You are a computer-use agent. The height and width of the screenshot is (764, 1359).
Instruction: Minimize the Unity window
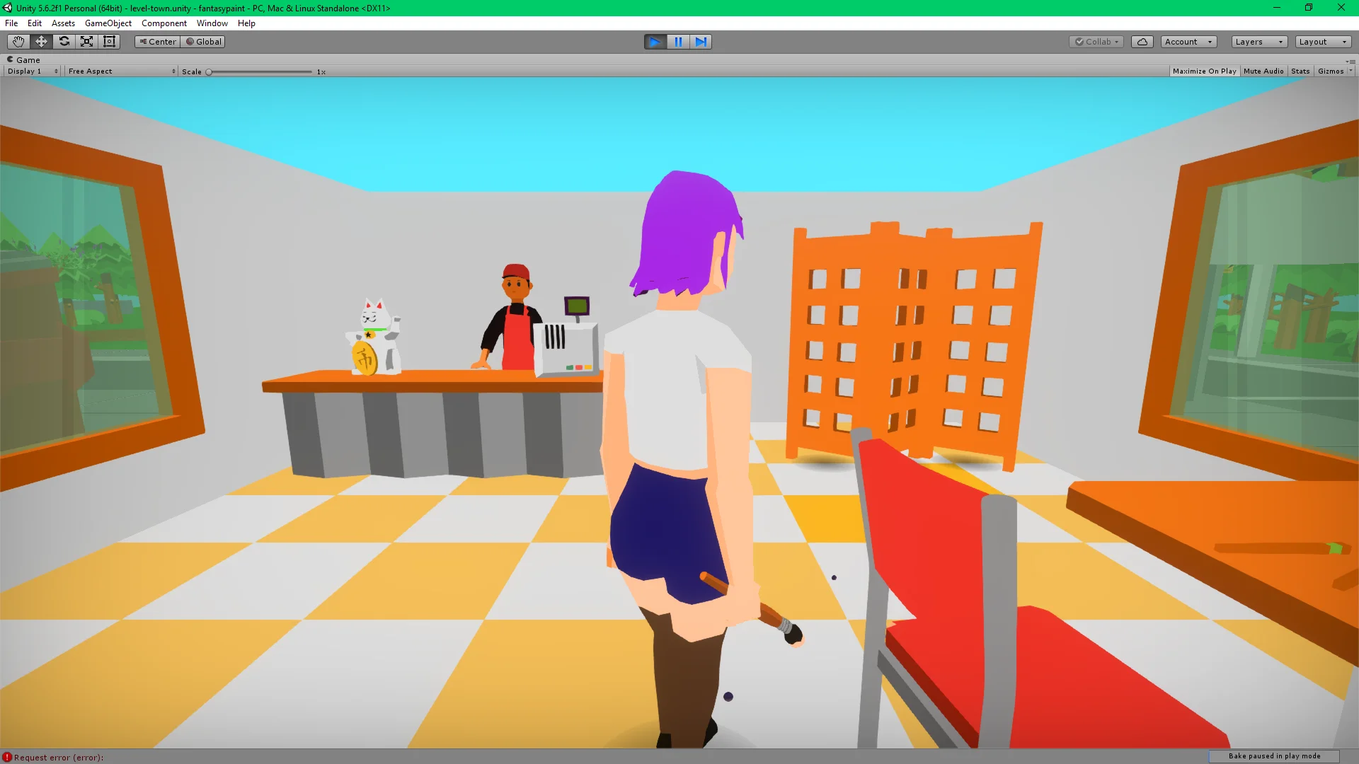(1277, 8)
